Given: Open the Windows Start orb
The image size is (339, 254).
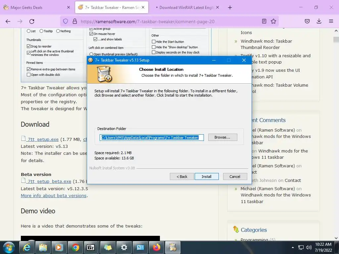Looking at the screenshot, I should click(x=9, y=247).
